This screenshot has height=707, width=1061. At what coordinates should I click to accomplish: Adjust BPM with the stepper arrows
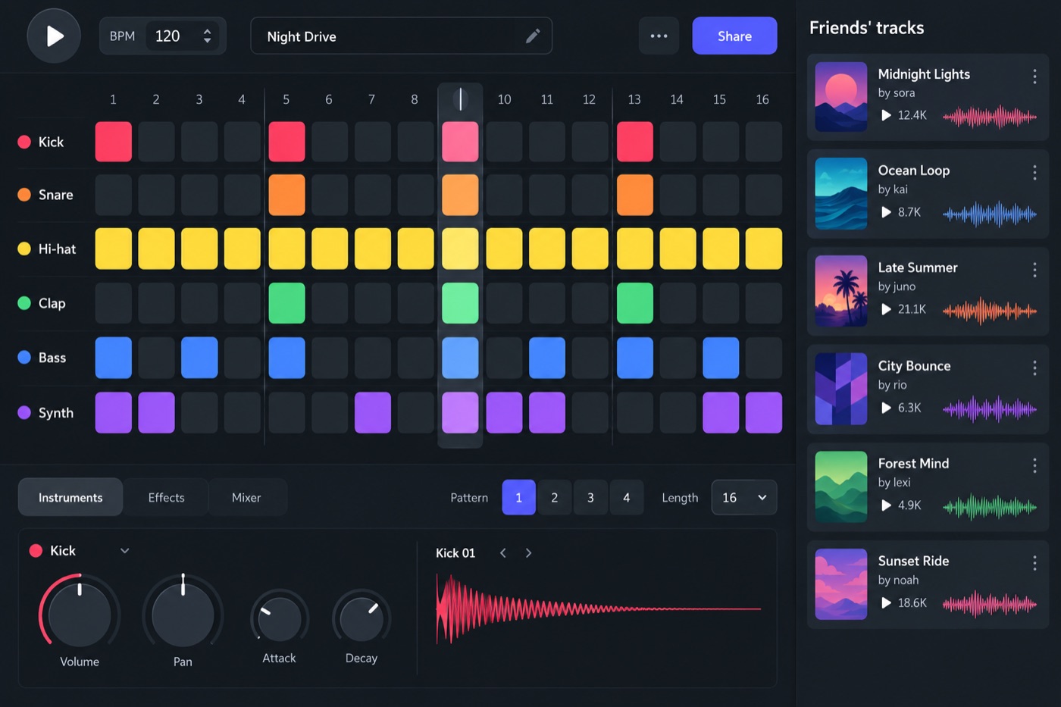pyautogui.click(x=207, y=36)
